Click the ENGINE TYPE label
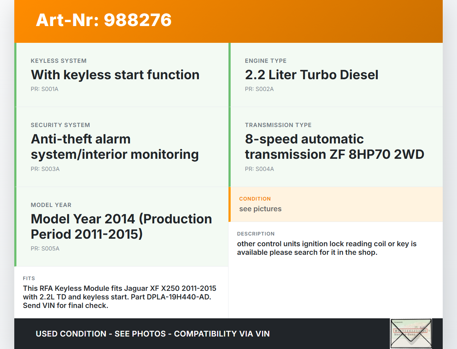This screenshot has height=349, width=457. point(266,61)
